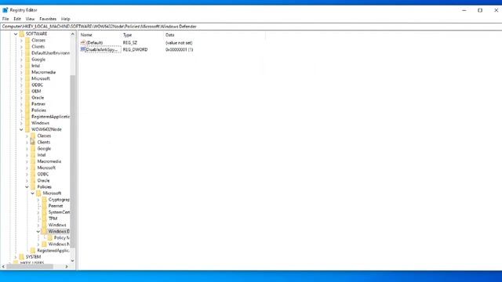Click the Registry Editor app icon in title bar
The width and height of the screenshot is (502, 282).
[x=5, y=10]
